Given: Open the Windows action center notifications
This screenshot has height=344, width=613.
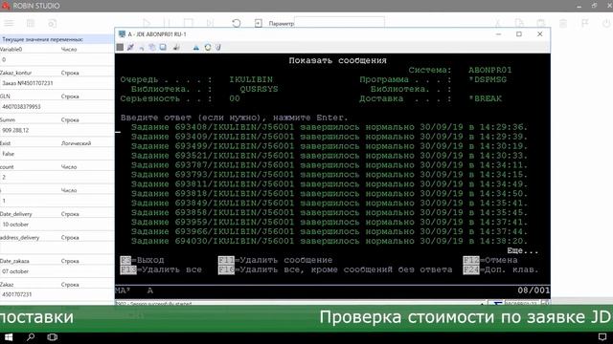Looking at the screenshot, I should pos(602,337).
